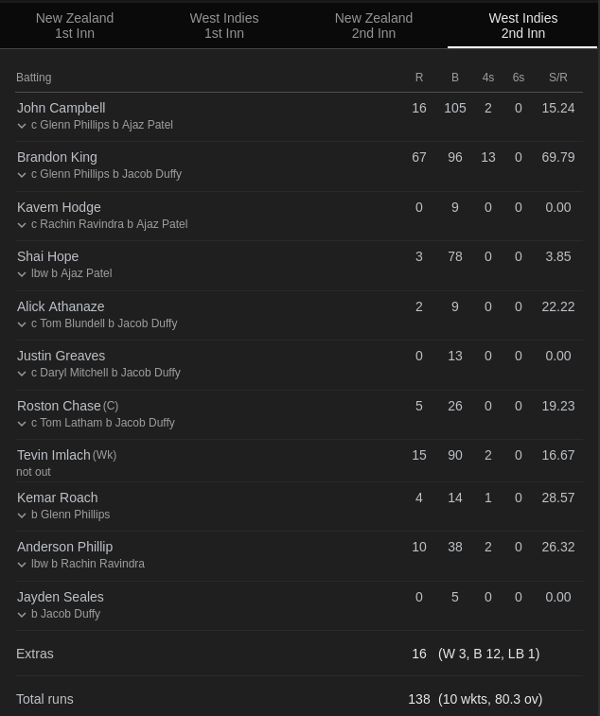Viewport: 600px width, 716px height.
Task: Click the S/R column header
Action: [557, 78]
